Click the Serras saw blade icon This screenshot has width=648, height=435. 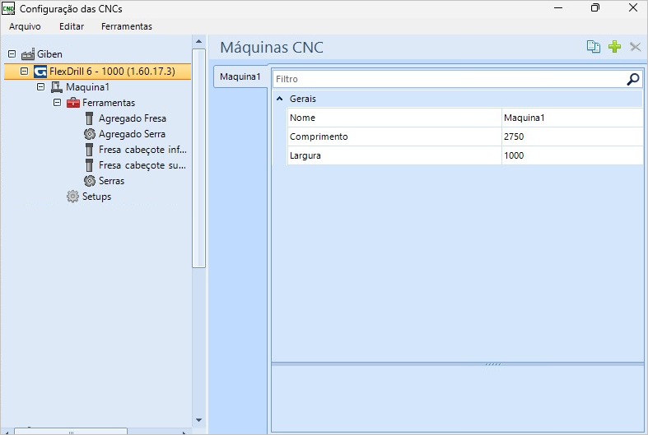89,181
